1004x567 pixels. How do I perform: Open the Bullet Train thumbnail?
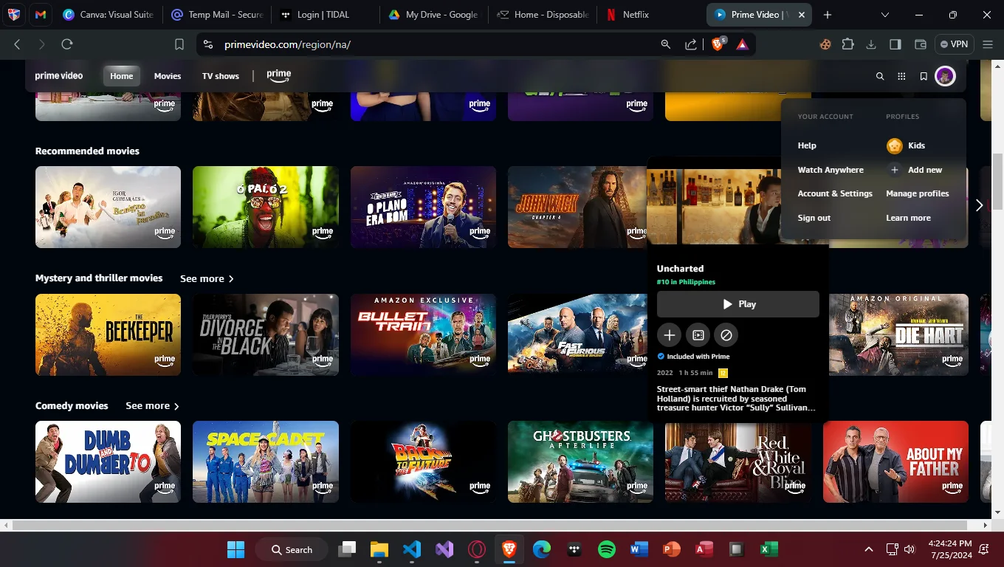[x=423, y=334]
